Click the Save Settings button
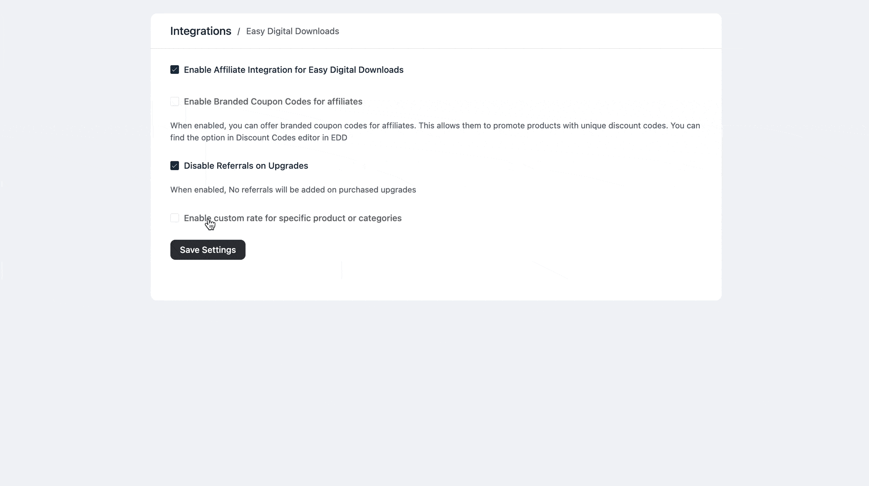This screenshot has height=486, width=869. click(208, 250)
